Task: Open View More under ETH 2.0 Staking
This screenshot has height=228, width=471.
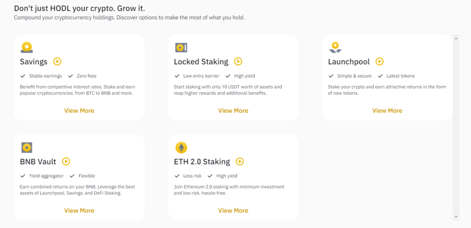Action: coord(233,210)
